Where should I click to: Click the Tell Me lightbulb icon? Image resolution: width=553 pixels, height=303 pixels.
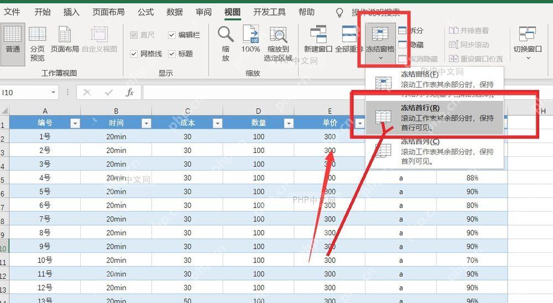340,13
